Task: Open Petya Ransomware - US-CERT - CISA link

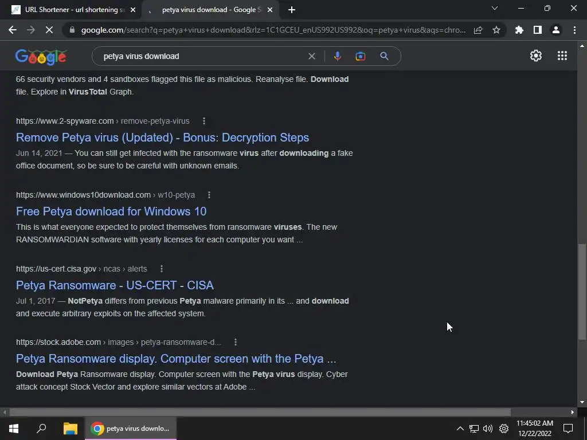Action: pyautogui.click(x=115, y=285)
